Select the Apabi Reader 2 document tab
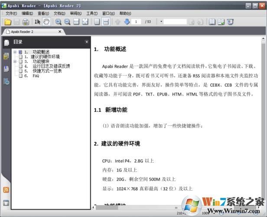Viewport: 267px width, 217px height. (x=33, y=32)
